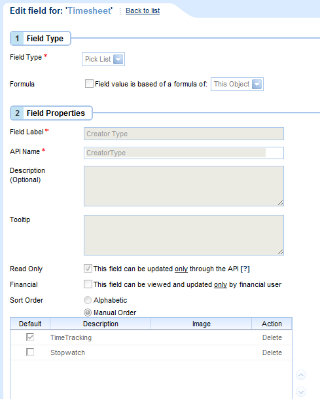Focus the API Name text field
The height and width of the screenshot is (399, 320).
click(184, 153)
